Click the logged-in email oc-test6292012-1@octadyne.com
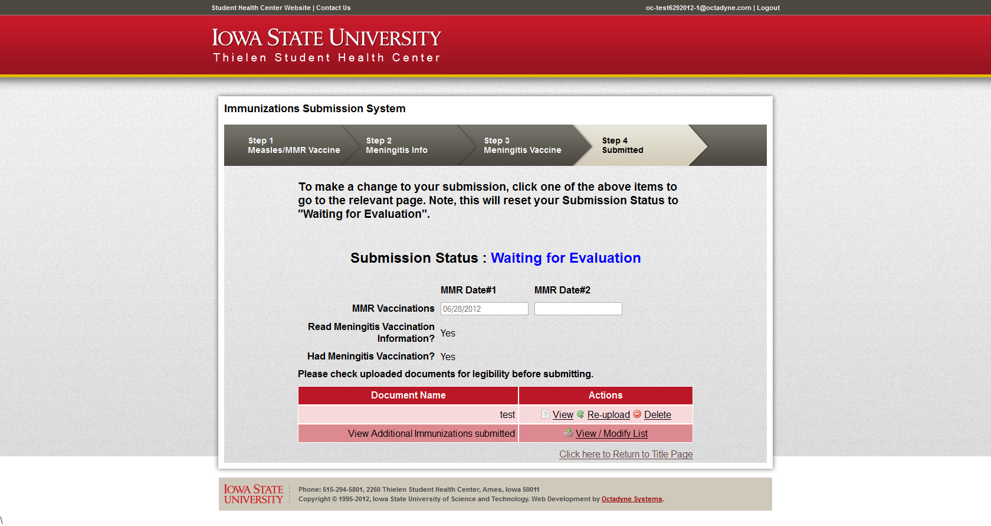This screenshot has height=526, width=991. (698, 8)
